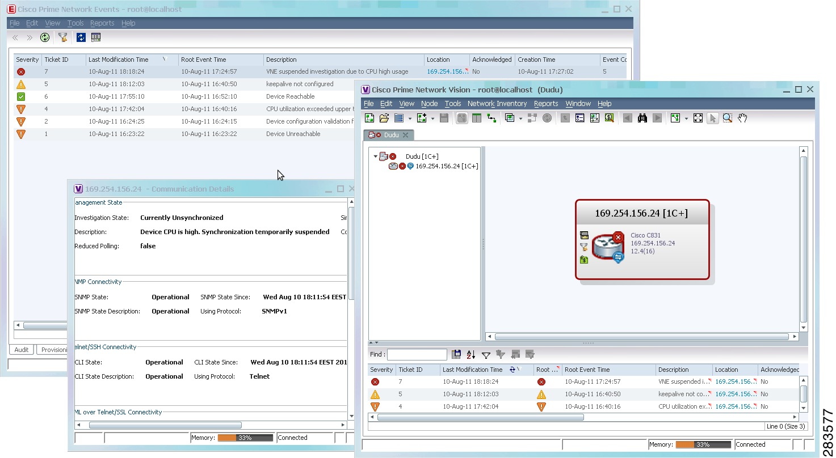Image resolution: width=836 pixels, height=458 pixels.
Task: Click the Find input field in Network Vision
Action: click(x=417, y=355)
